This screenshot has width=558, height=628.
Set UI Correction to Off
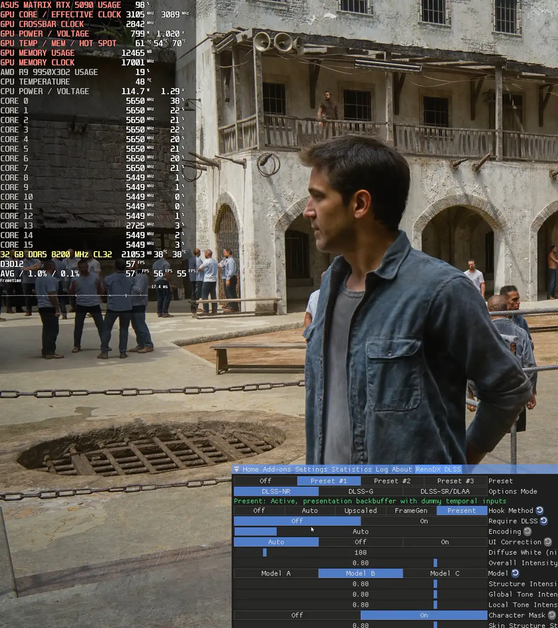coord(361,542)
